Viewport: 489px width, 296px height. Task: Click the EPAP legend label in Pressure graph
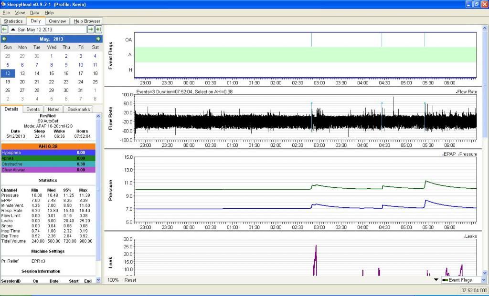tap(449, 154)
